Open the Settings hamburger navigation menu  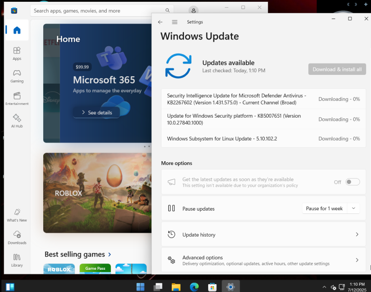point(175,22)
